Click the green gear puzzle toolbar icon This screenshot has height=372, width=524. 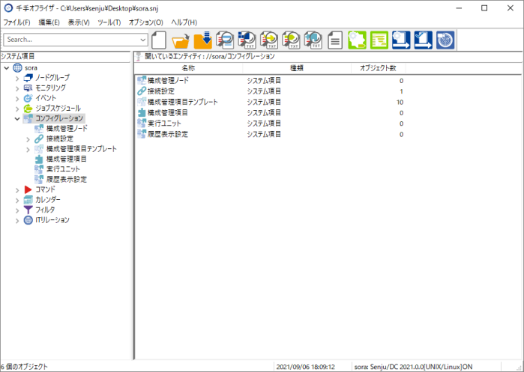click(x=357, y=40)
